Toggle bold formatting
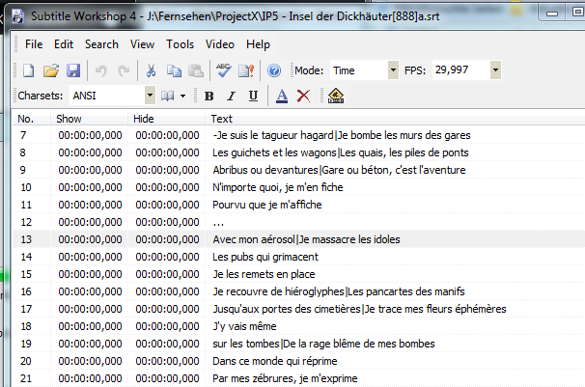 [209, 96]
